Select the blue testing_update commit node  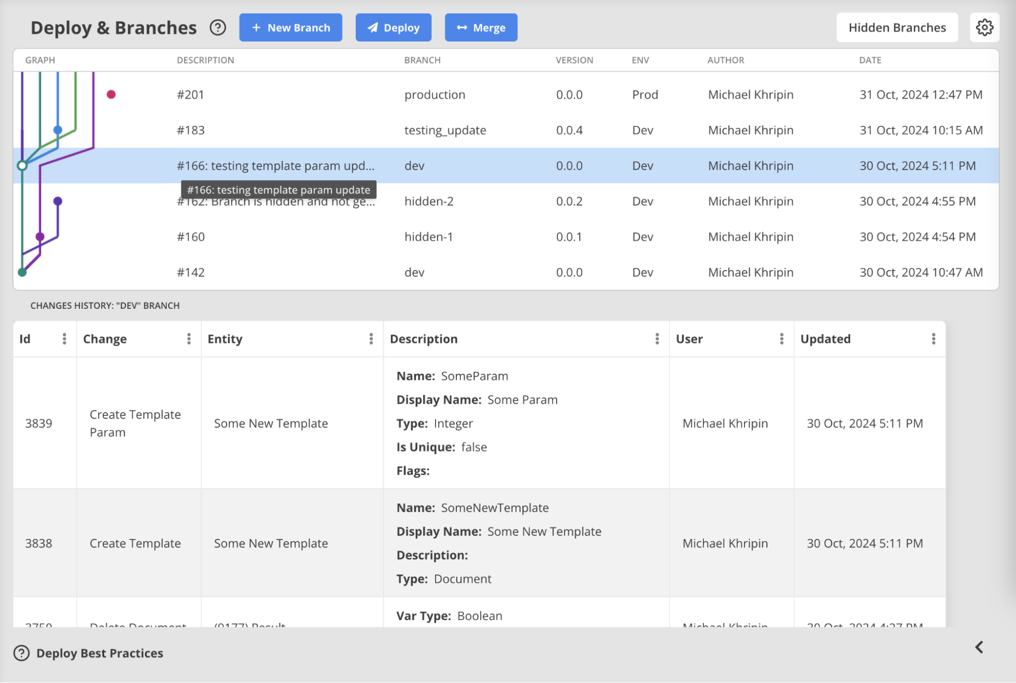click(x=58, y=130)
